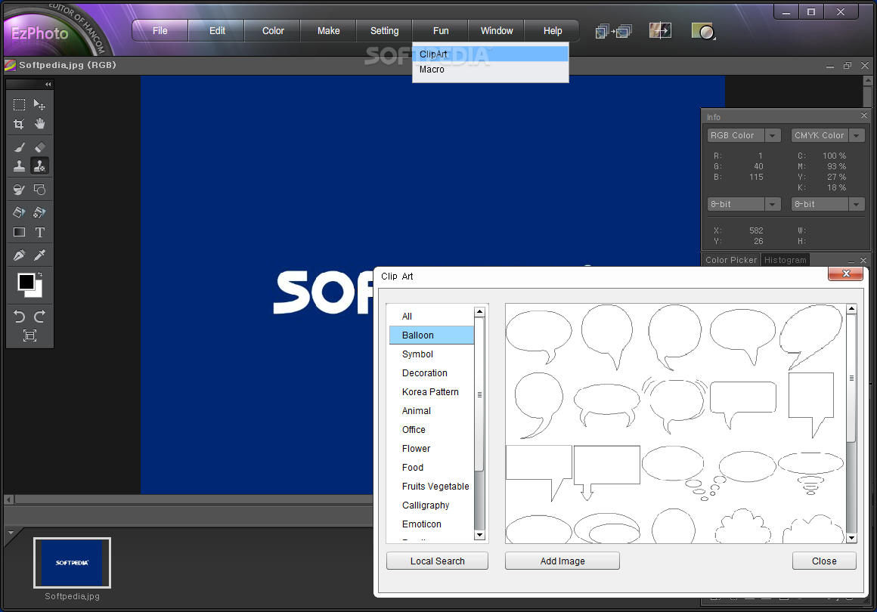Viewport: 877px width, 612px height.
Task: Select the Flower category
Action: pyautogui.click(x=431, y=449)
